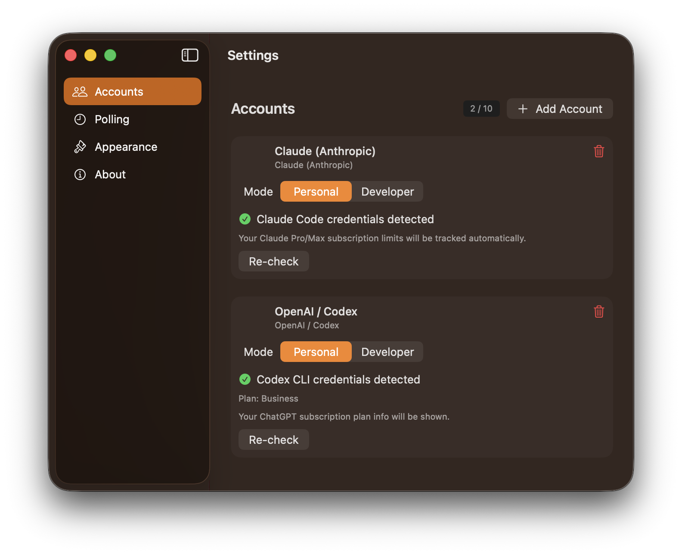This screenshot has width=682, height=555.
Task: Click the Polling clock icon in sidebar
Action: pos(80,119)
